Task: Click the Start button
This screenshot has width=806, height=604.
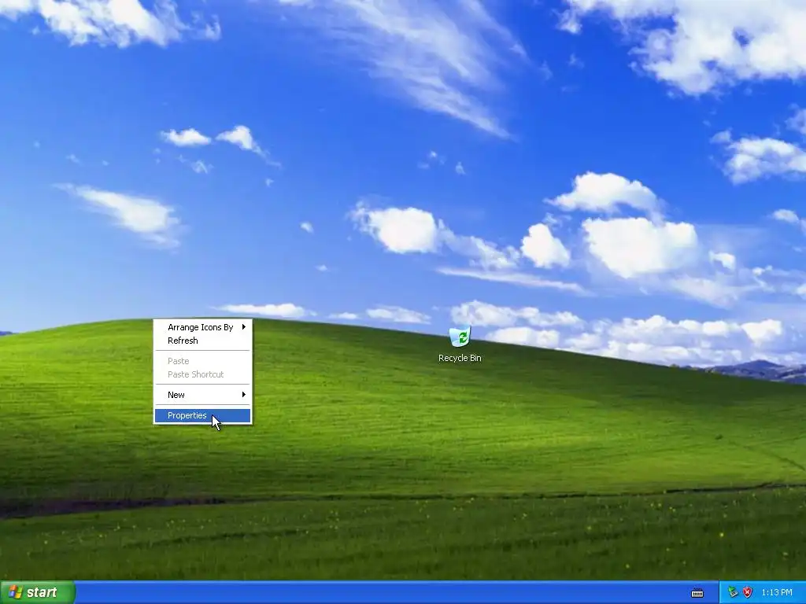Action: tap(38, 592)
